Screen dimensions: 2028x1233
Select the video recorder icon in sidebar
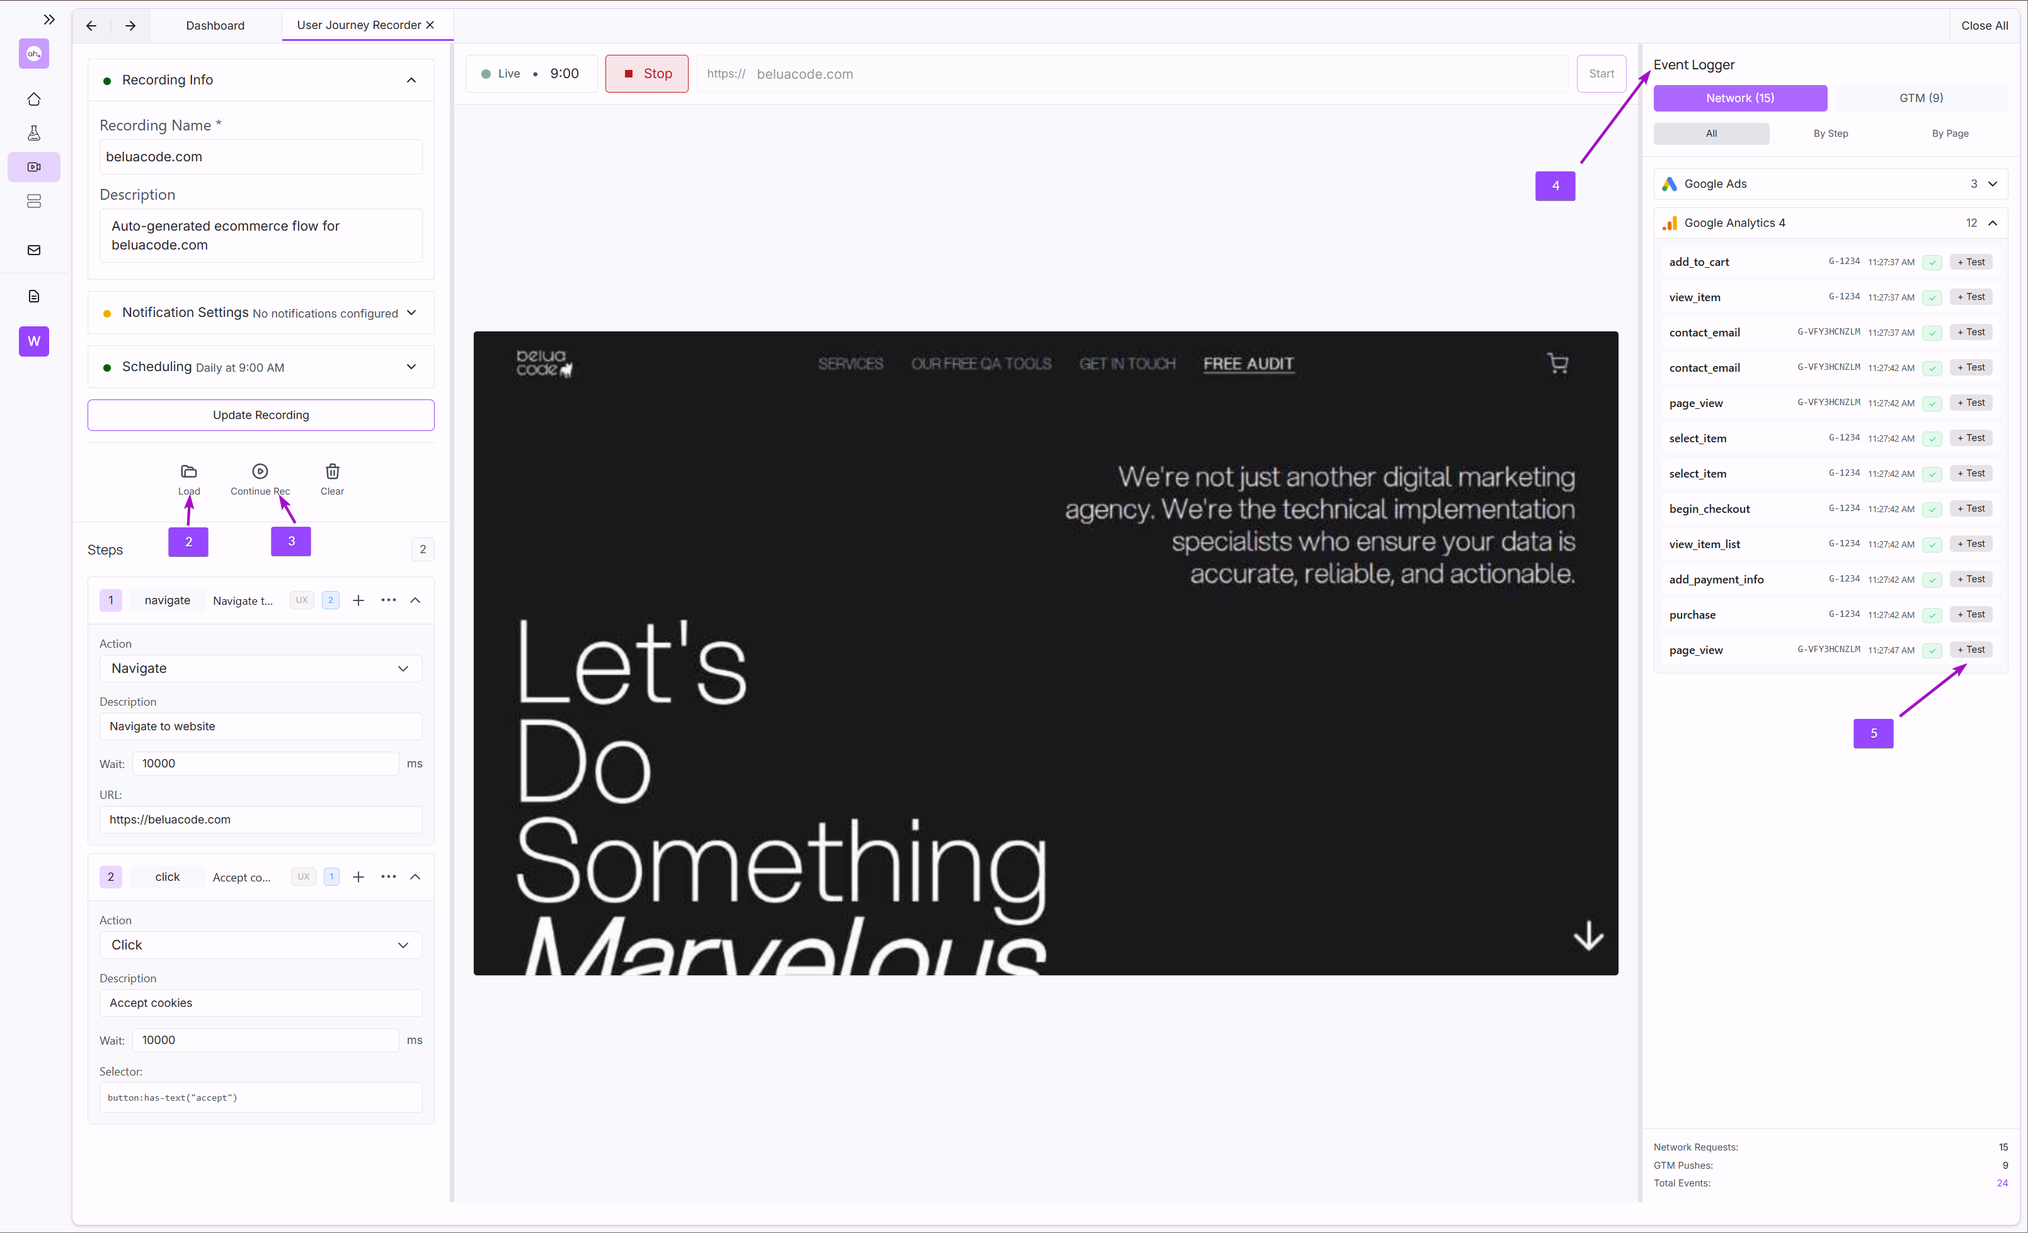click(x=34, y=166)
